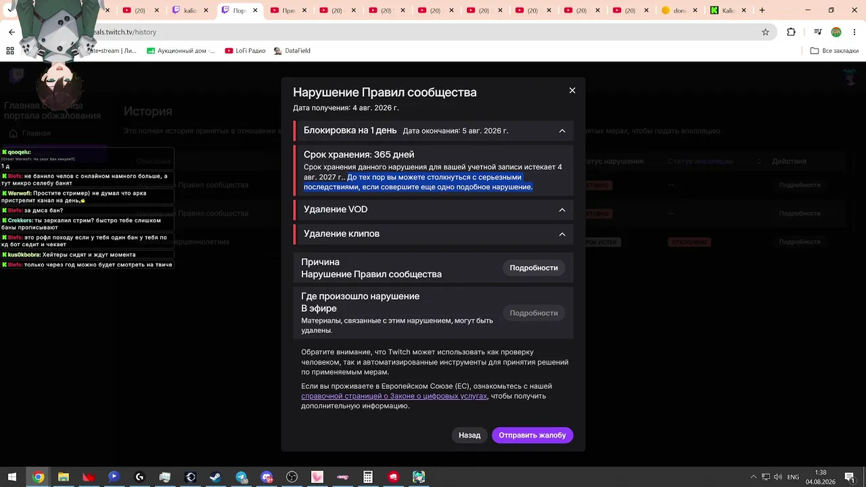This screenshot has height=487, width=866.
Task: Click the 'История' page heading behind the dialog
Action: pos(148,112)
